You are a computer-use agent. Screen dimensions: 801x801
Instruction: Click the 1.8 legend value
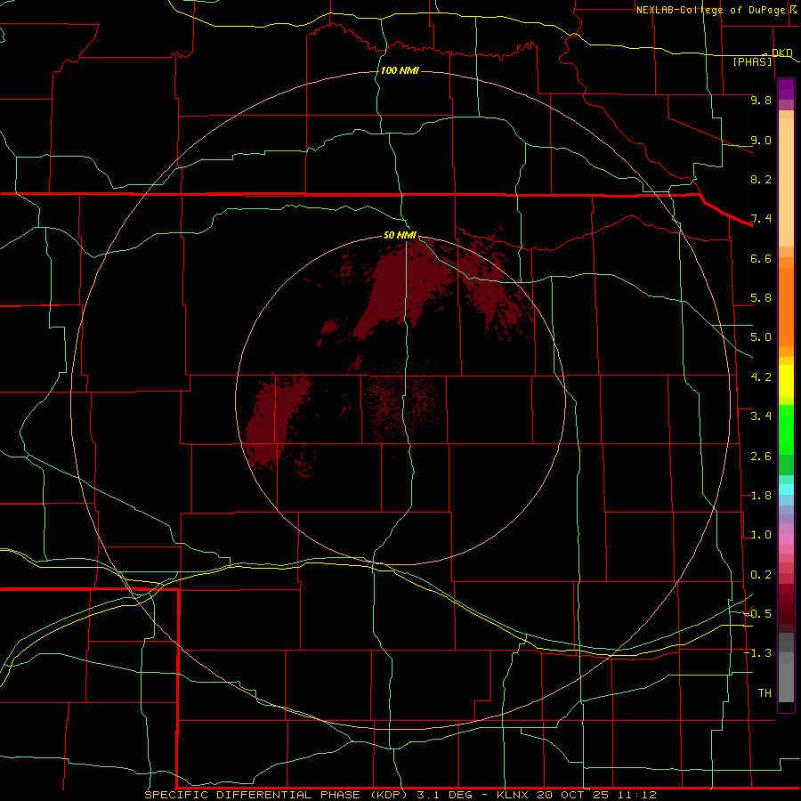pyautogui.click(x=761, y=496)
